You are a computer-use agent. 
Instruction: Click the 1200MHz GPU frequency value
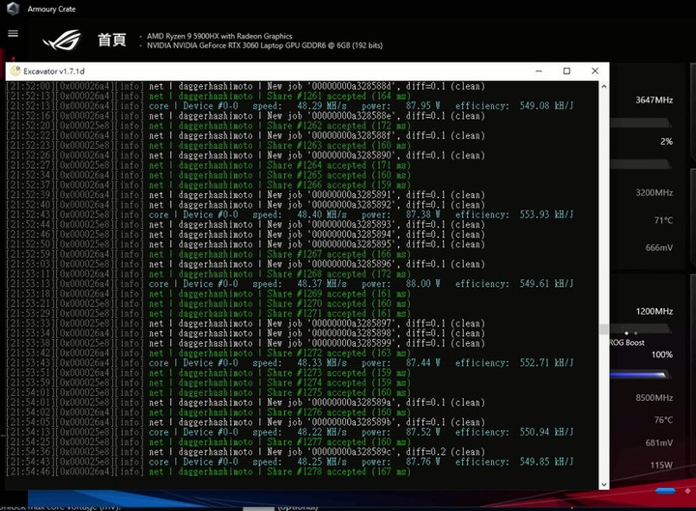point(653,311)
